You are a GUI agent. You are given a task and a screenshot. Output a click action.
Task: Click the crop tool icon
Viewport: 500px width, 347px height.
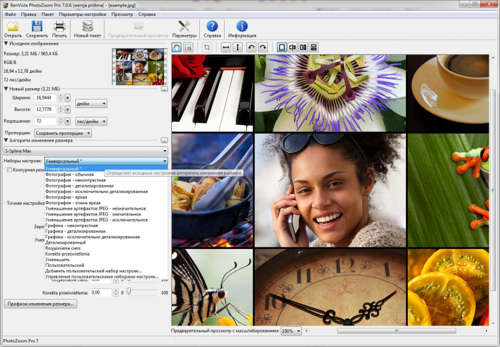(207, 47)
